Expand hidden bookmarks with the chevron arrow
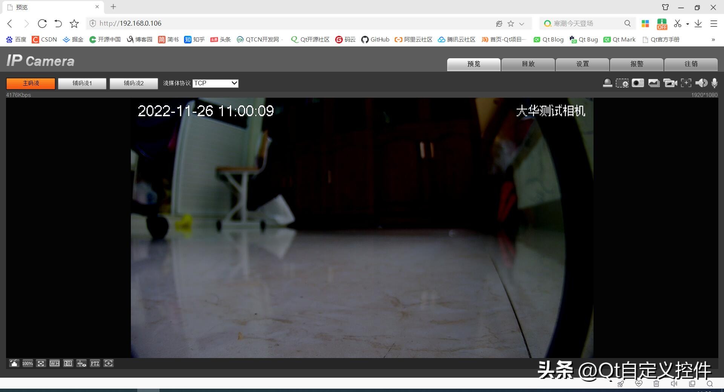 pos(713,39)
